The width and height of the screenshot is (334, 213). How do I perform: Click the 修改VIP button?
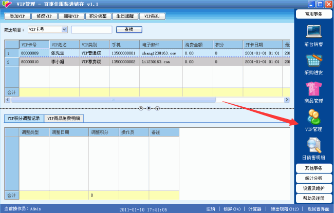pyautogui.click(x=44, y=16)
